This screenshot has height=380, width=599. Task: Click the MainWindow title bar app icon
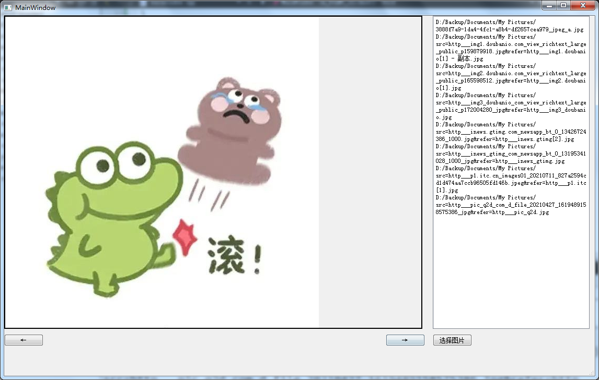(8, 7)
